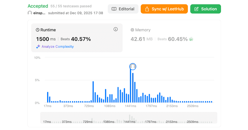The image size is (248, 130).
Task: Click the first bar at 17ms
Action: [x=48, y=97]
